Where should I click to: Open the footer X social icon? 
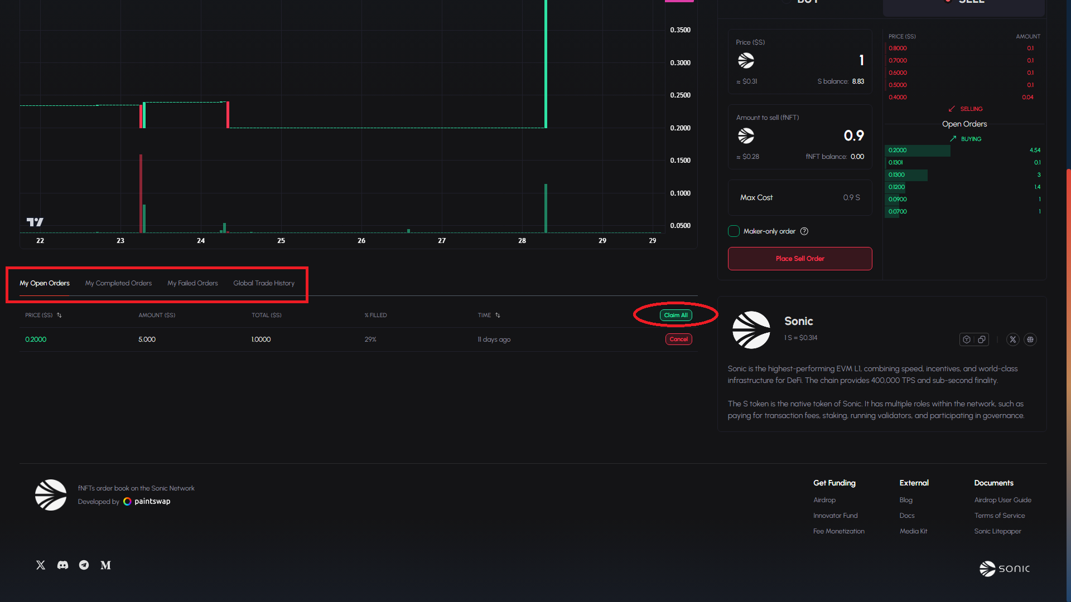point(41,565)
